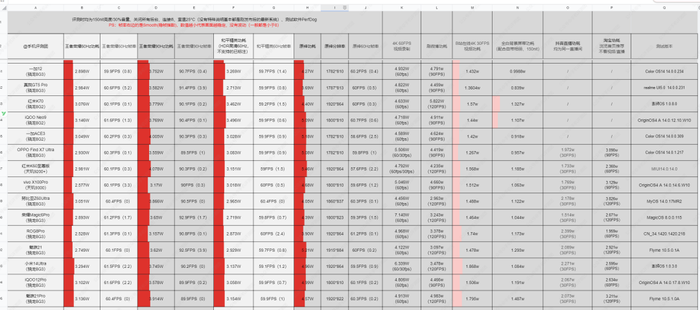
Task: Select column G header
Action: (274, 8)
